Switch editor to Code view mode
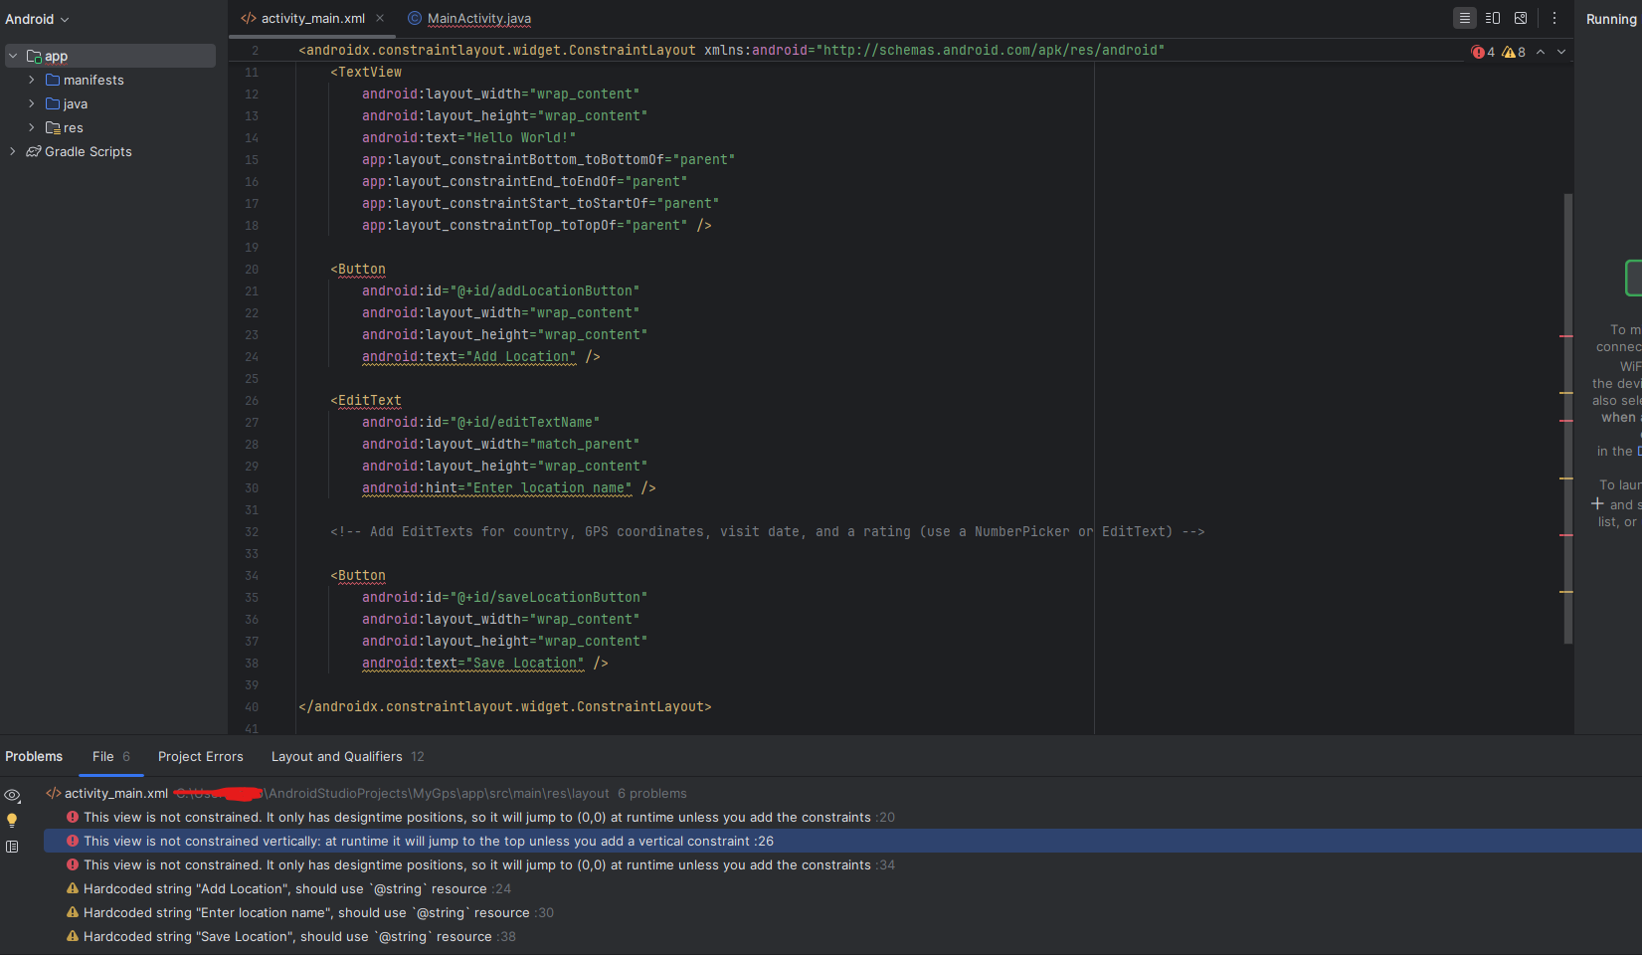1642x955 pixels. click(1464, 18)
